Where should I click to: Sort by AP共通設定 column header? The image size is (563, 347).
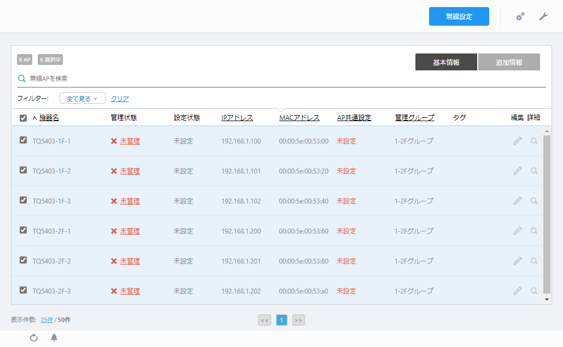(x=354, y=118)
